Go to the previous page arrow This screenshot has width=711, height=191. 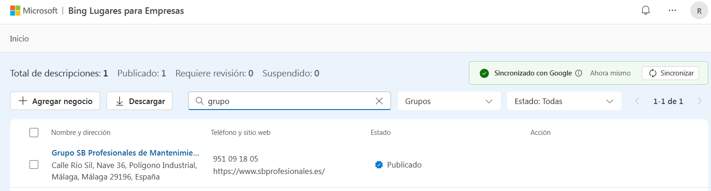637,101
